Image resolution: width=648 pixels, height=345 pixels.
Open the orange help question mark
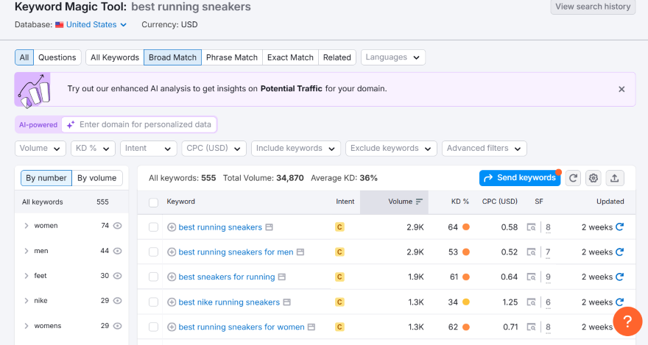pos(627,321)
